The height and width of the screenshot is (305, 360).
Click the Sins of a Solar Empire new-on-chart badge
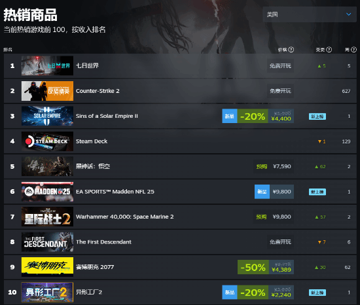(317, 117)
